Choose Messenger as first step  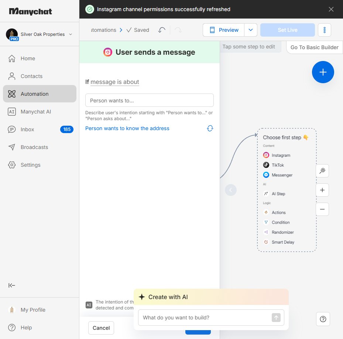coord(282,175)
